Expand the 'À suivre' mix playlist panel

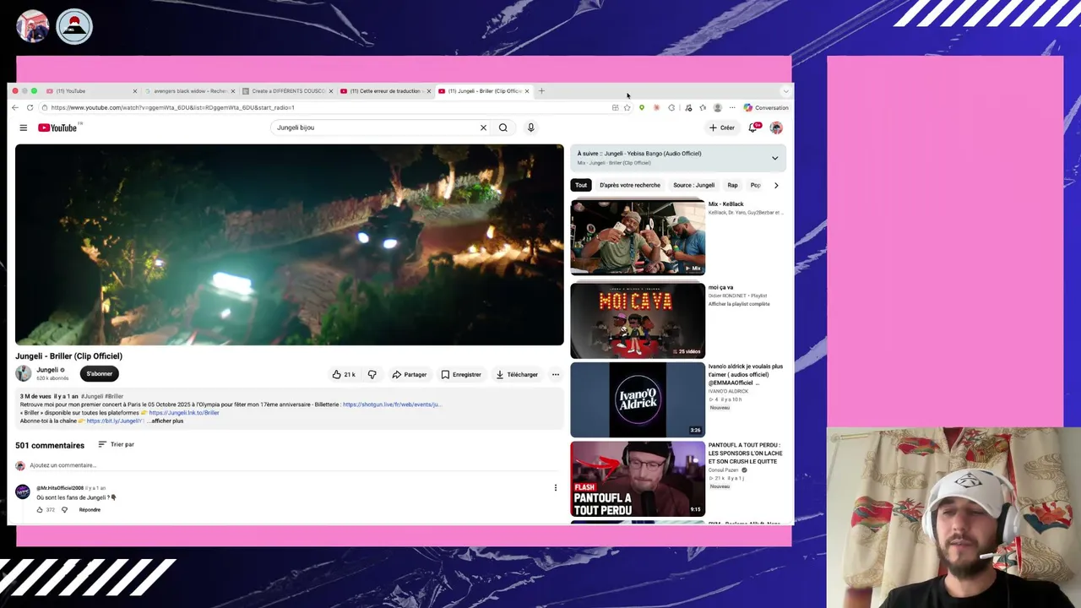click(x=774, y=158)
